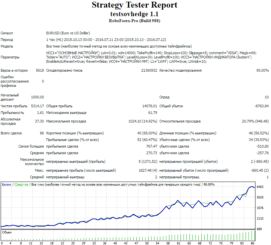Click 'Смоделировано тиков' label

[64, 70]
